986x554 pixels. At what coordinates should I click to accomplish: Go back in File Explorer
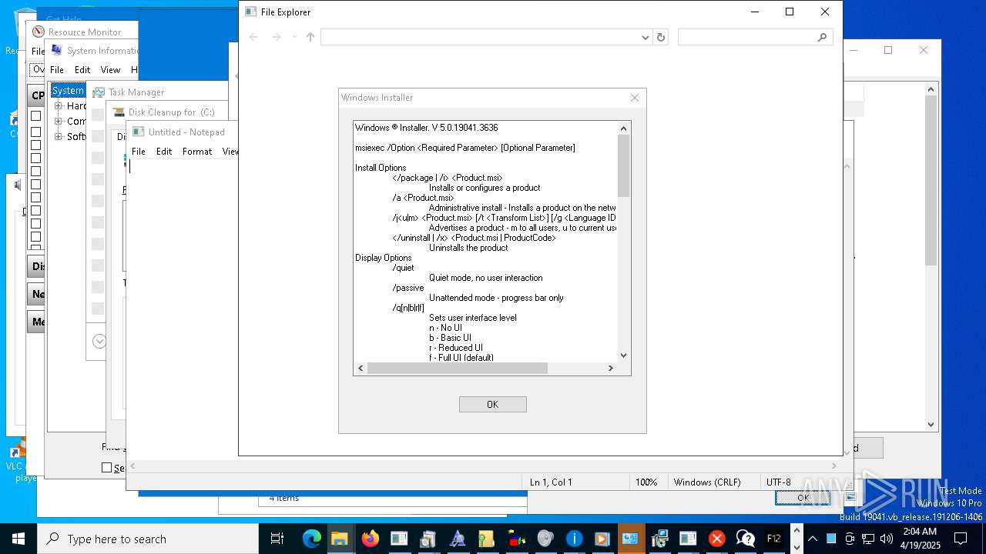(x=253, y=37)
